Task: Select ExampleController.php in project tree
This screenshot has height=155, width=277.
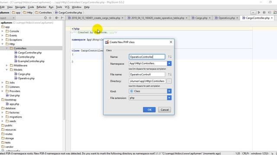Action: tap(29, 61)
